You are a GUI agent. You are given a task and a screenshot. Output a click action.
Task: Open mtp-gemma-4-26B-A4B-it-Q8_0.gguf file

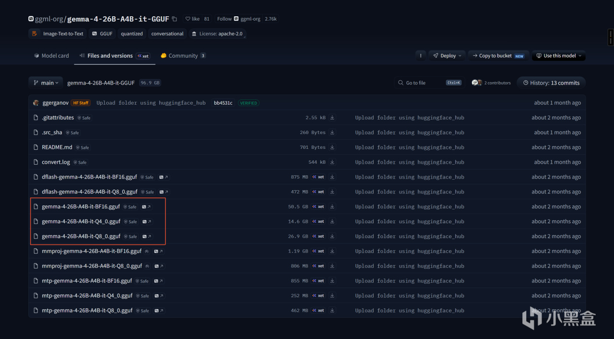pos(87,311)
